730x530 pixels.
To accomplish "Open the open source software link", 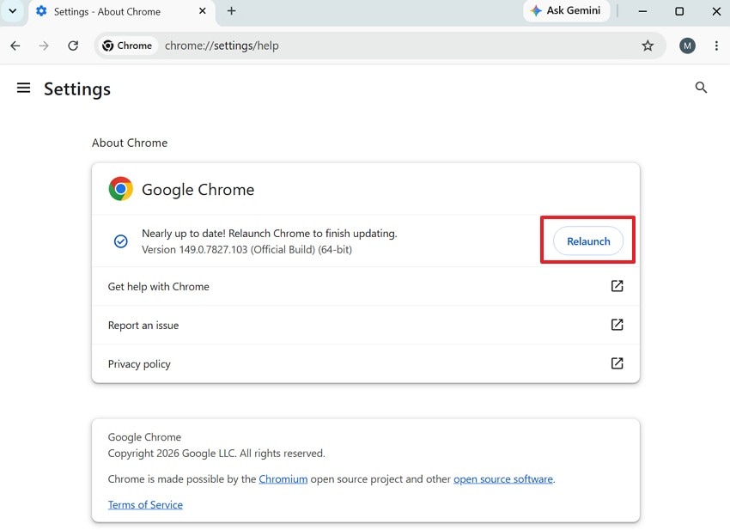I will [503, 479].
